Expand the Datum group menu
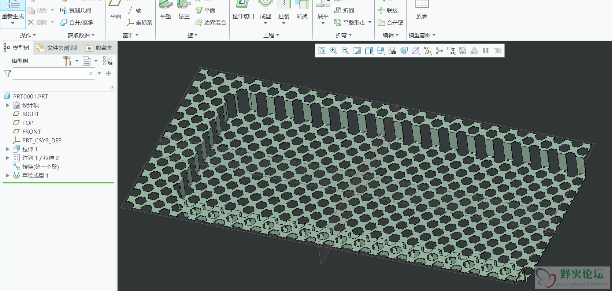 (130, 35)
